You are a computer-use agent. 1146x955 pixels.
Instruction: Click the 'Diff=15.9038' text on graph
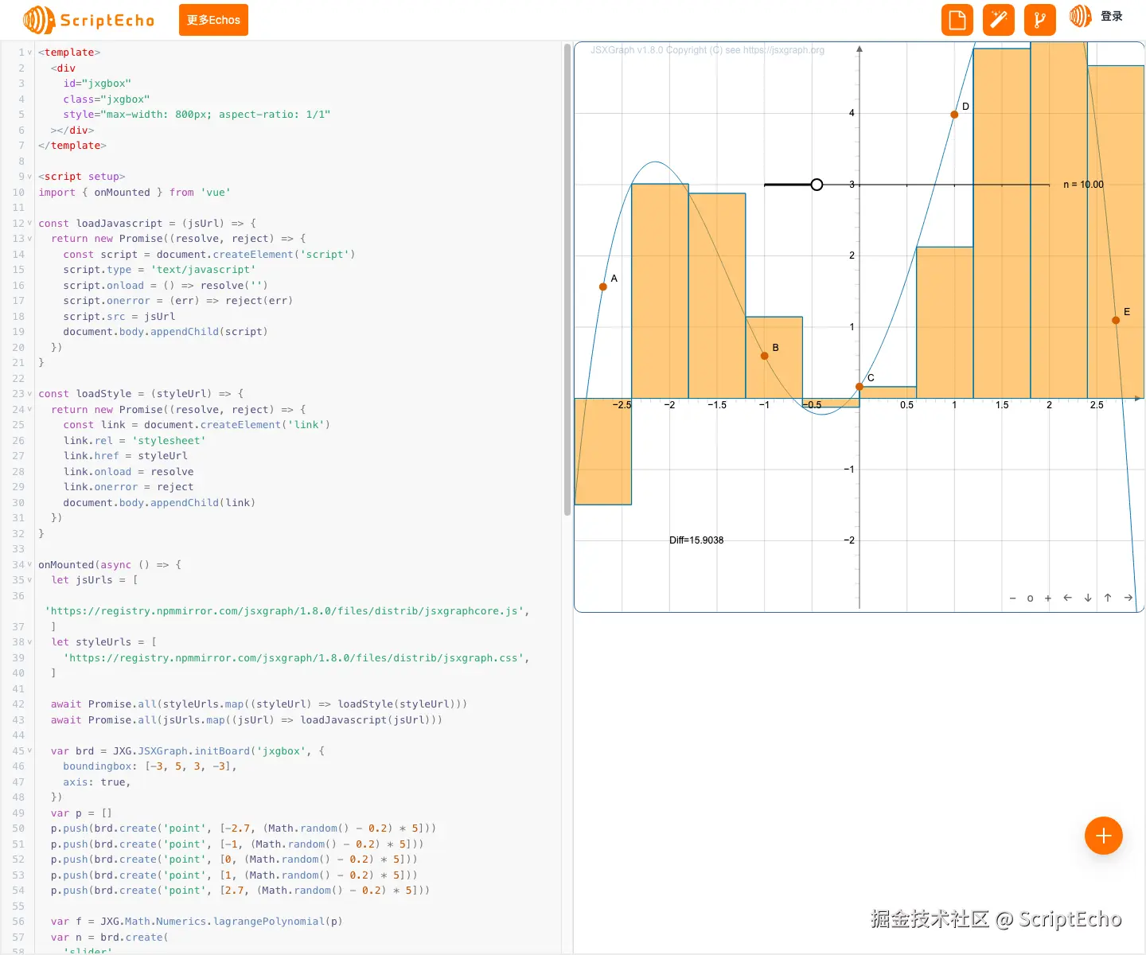point(696,540)
